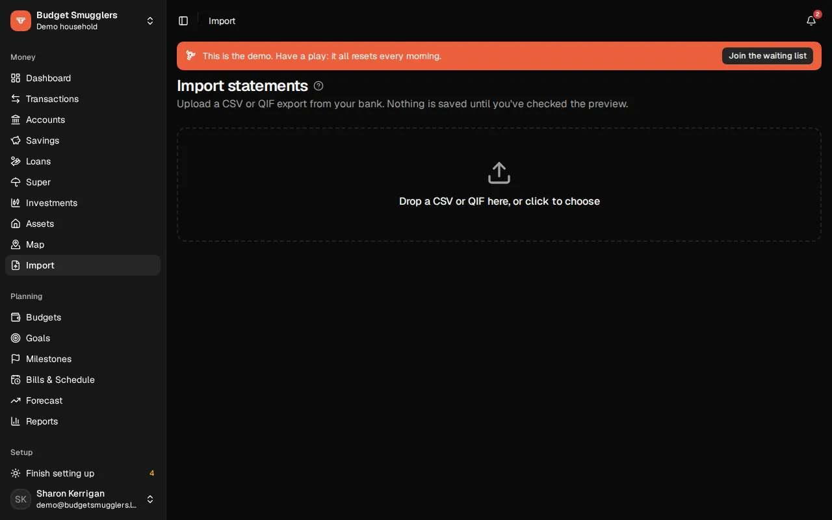Click the Forecast trend icon
This screenshot has height=520, width=832.
[x=16, y=400]
